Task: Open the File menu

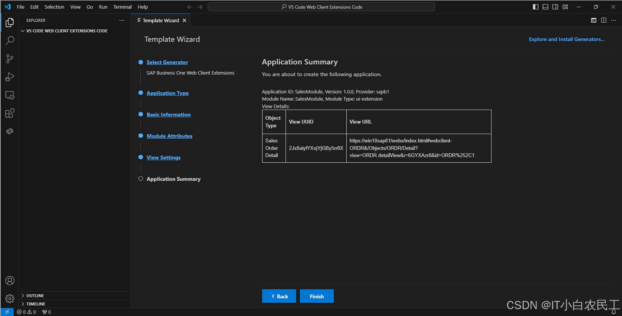Action: [x=21, y=7]
